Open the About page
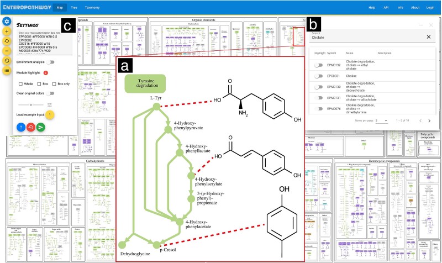This screenshot has height=263, width=442. click(415, 8)
